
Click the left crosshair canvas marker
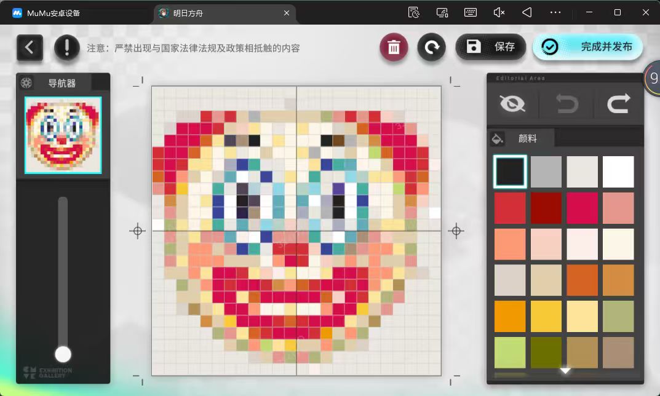pos(137,231)
